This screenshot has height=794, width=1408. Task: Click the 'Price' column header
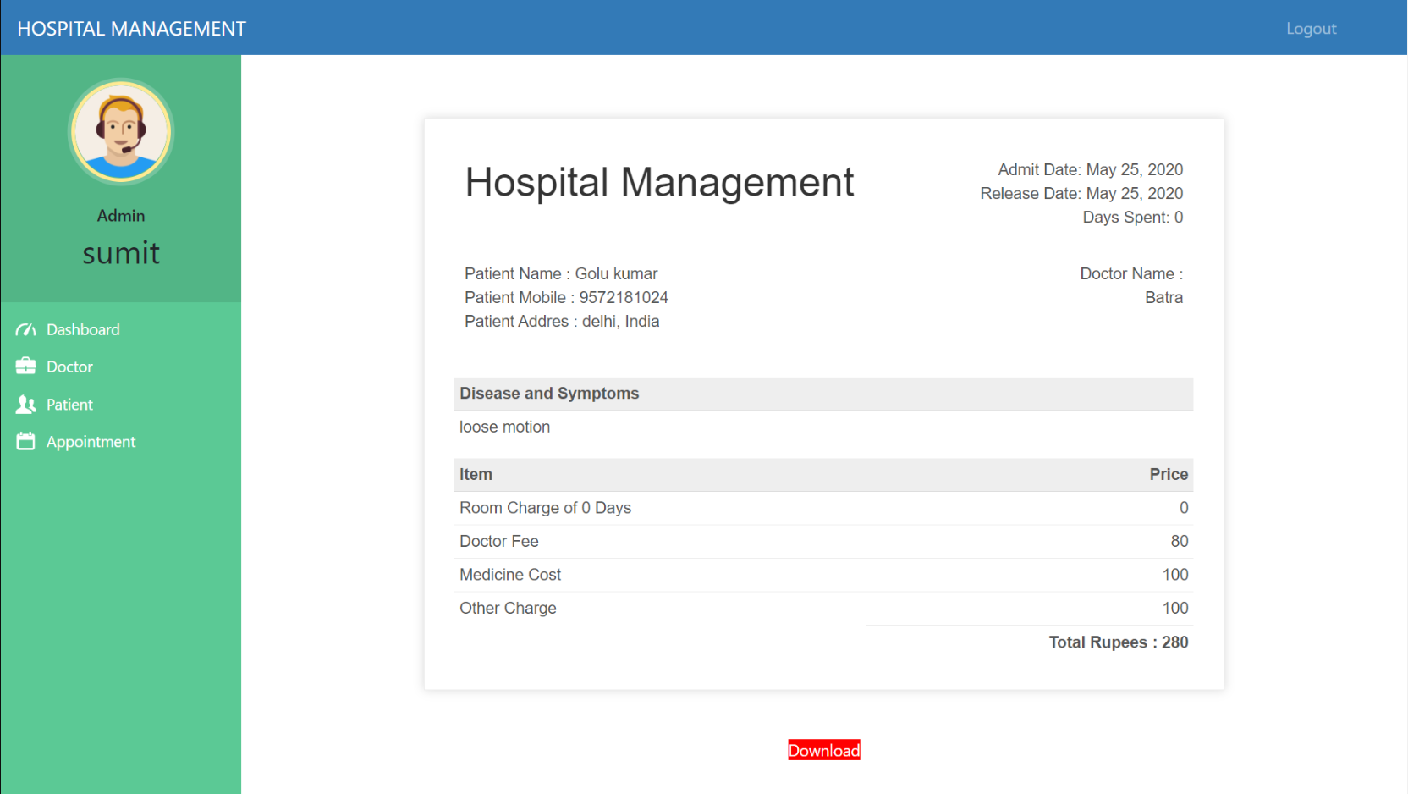point(1169,474)
